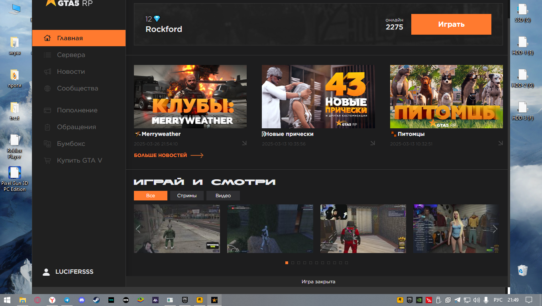Open Telegram from the taskbar
The height and width of the screenshot is (306, 542).
67,300
